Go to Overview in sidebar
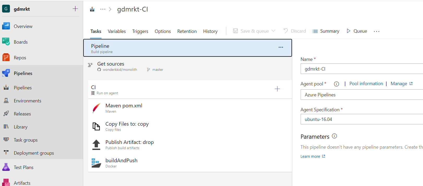 23,26
